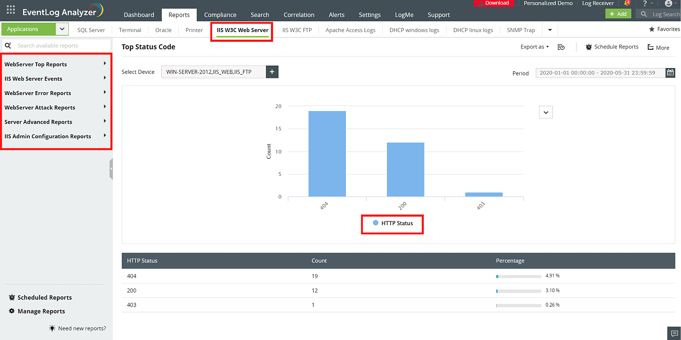Open the help question mark icon

pos(644,3)
